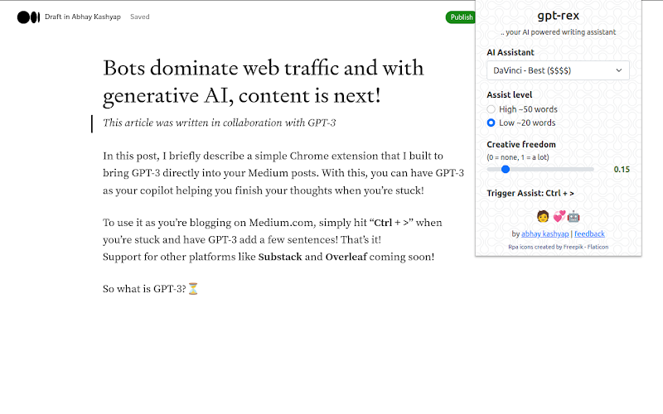Click the bold 'Substack' word
663x414 pixels.
pyautogui.click(x=280, y=257)
